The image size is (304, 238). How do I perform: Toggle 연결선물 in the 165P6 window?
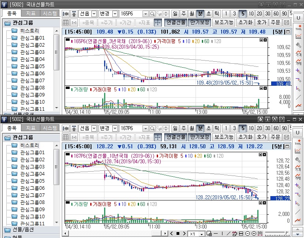click(176, 23)
